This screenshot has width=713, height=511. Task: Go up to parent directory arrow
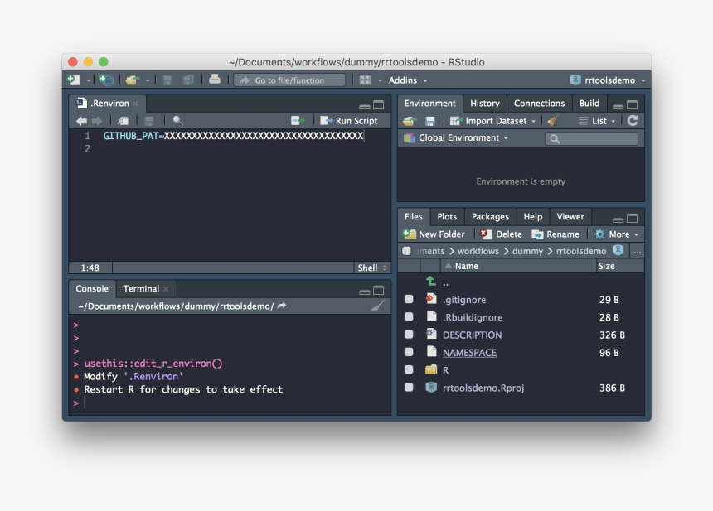coord(431,282)
